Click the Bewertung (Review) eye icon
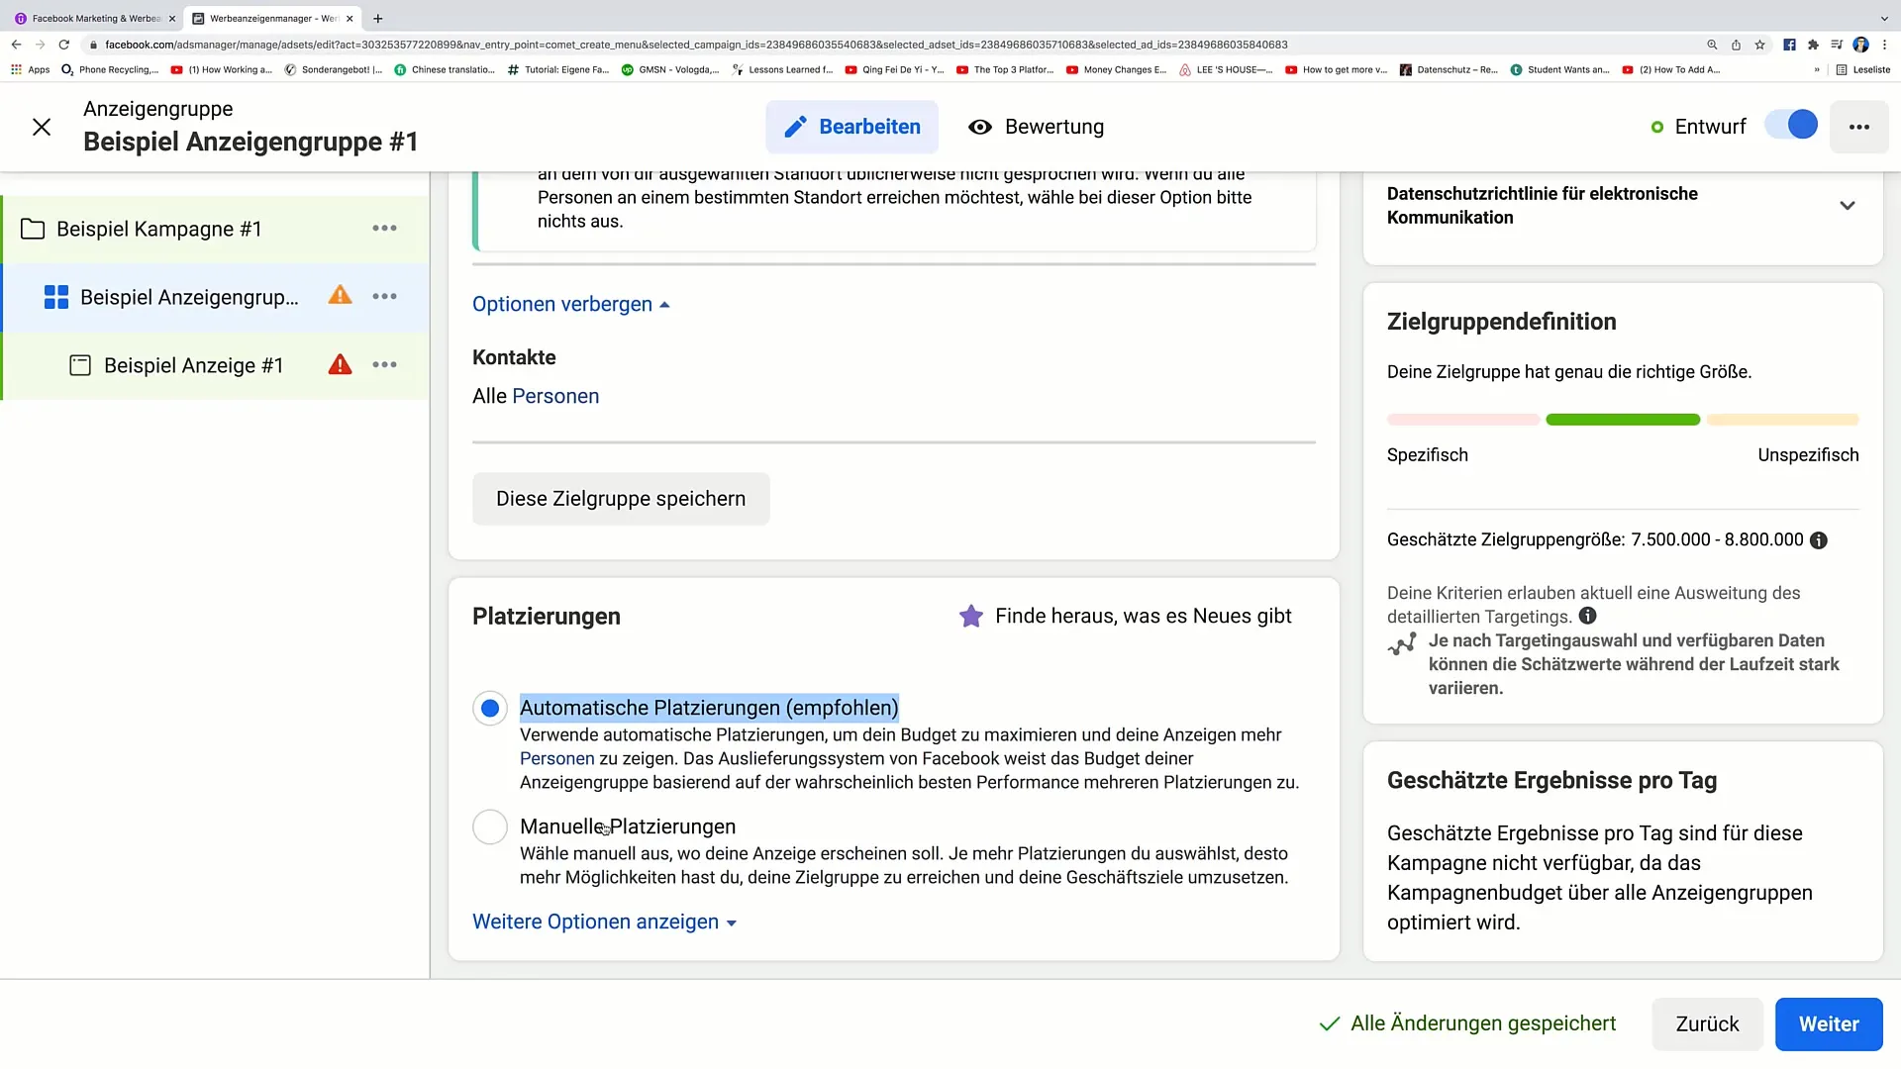 (980, 127)
